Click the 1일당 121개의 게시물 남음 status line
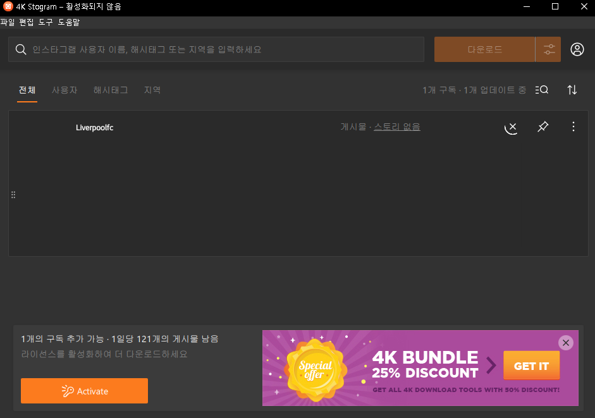The height and width of the screenshot is (418, 595). point(164,339)
